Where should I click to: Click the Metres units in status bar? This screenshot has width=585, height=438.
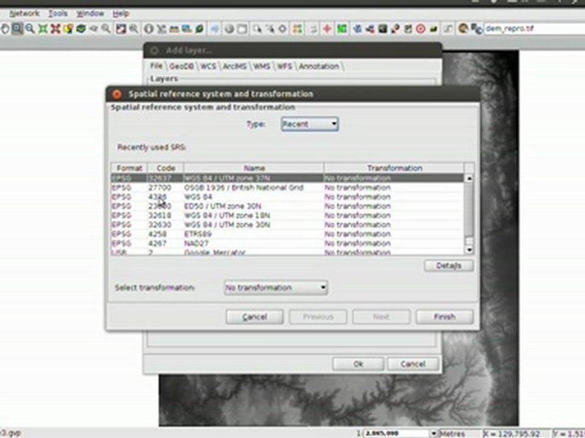click(x=453, y=434)
